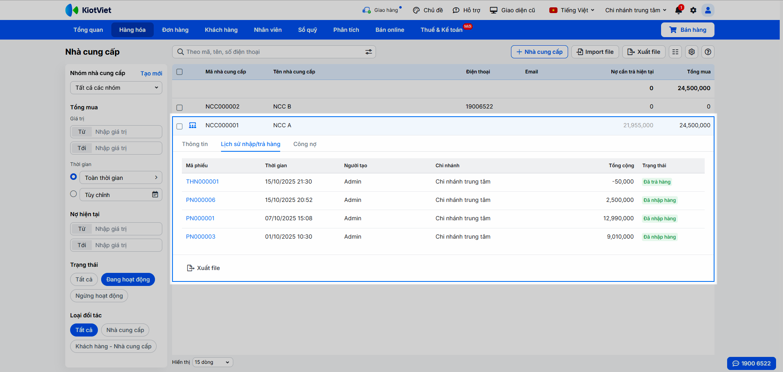Open the help question mark icon

708,52
